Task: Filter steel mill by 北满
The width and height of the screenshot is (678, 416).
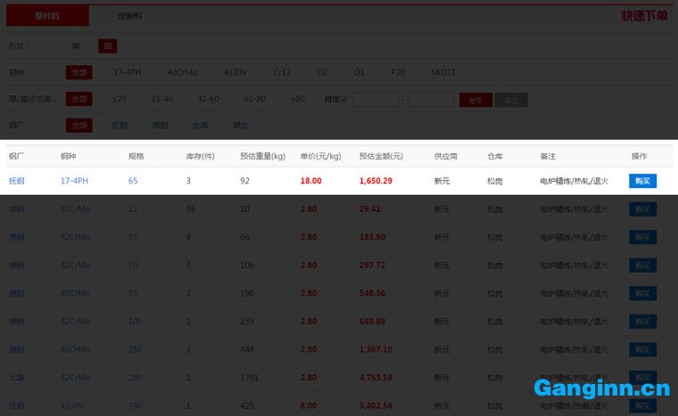Action: 200,126
